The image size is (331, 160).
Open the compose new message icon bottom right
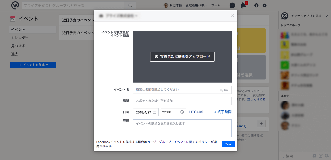click(x=321, y=156)
